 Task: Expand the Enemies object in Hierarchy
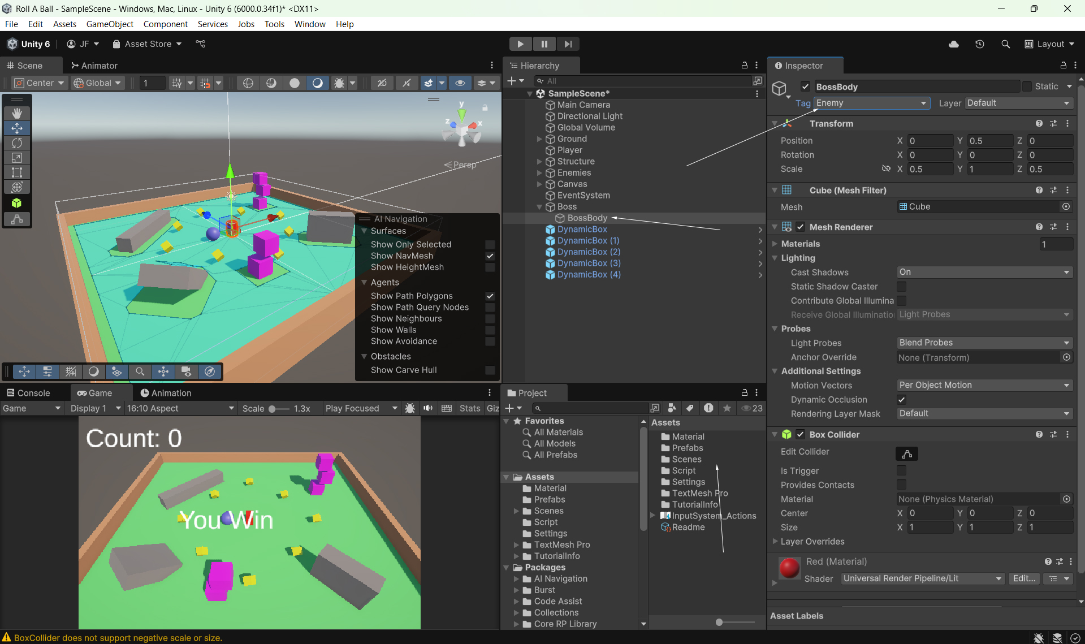point(539,173)
